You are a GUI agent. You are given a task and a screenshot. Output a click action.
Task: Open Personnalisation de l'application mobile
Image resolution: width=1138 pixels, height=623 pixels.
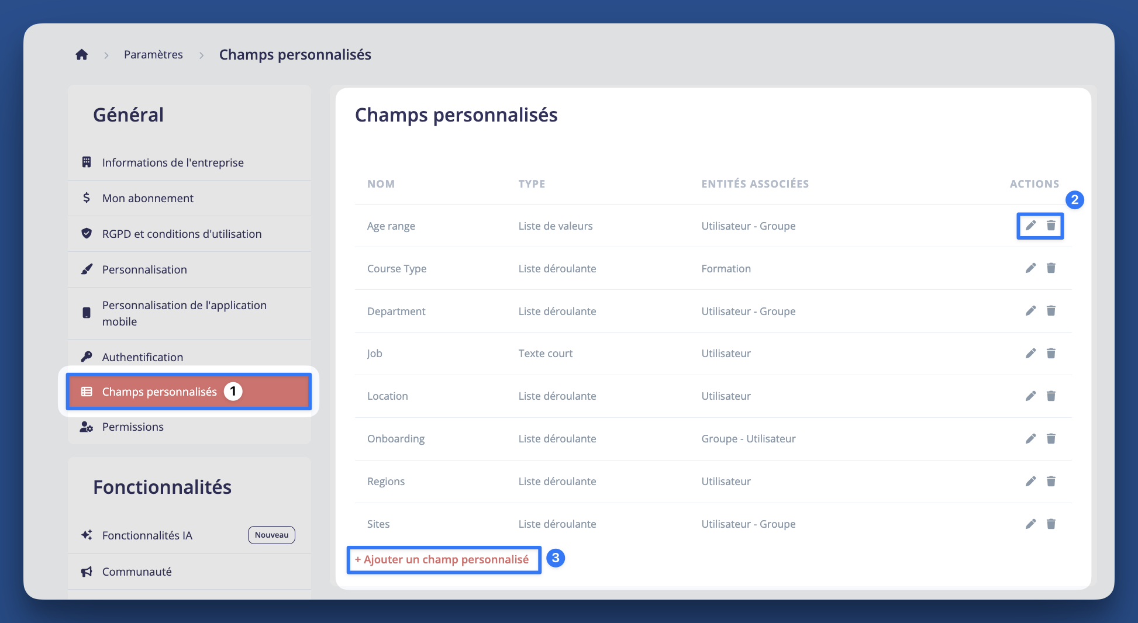click(x=189, y=313)
